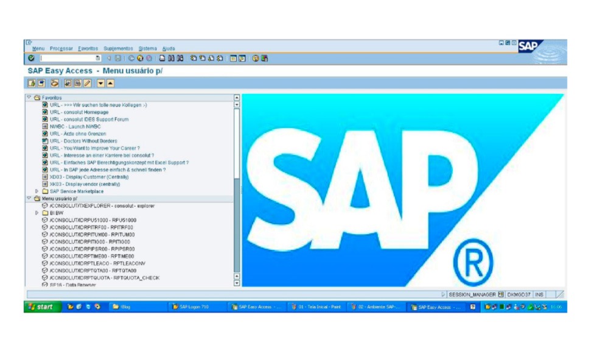Click the yellow Help question mark icon
This screenshot has width=591, height=348.
pyautogui.click(x=256, y=58)
